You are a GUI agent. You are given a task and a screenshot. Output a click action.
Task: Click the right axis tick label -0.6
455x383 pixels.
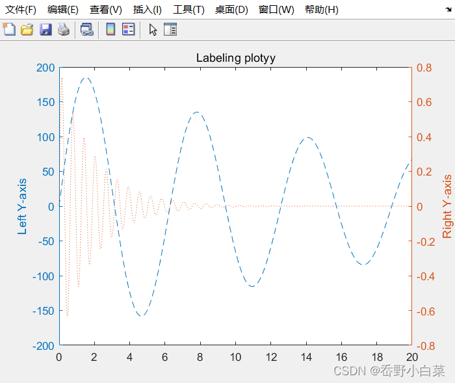[426, 311]
